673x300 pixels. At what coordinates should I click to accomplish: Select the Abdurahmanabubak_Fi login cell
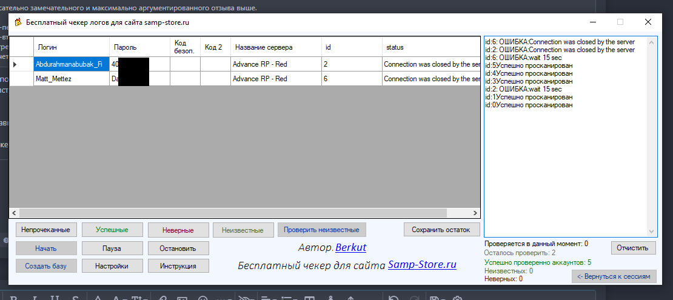click(72, 64)
